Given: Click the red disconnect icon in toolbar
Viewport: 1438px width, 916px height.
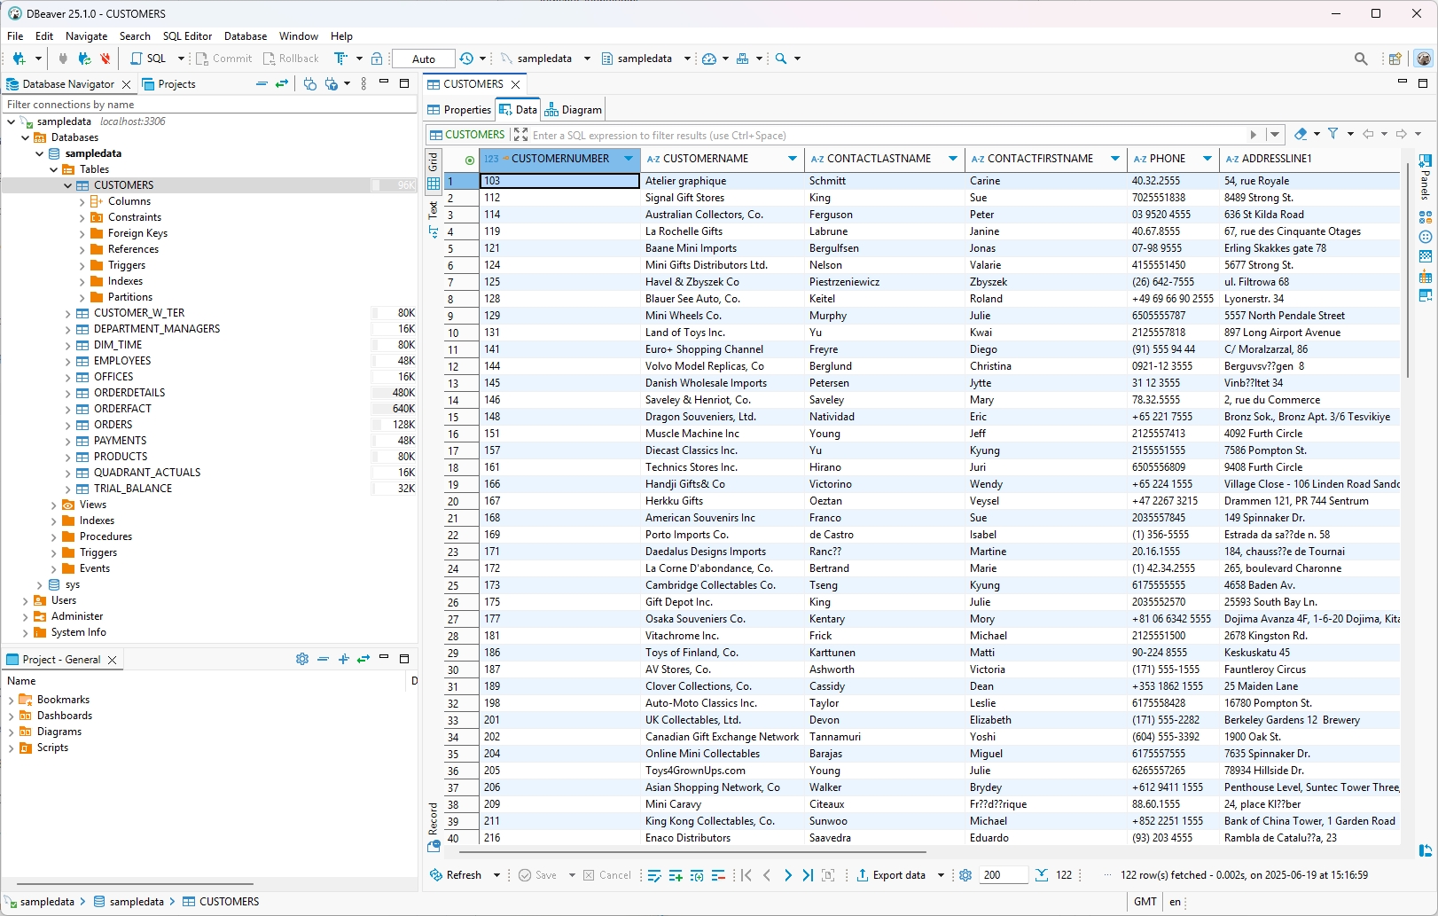Looking at the screenshot, I should pyautogui.click(x=106, y=59).
